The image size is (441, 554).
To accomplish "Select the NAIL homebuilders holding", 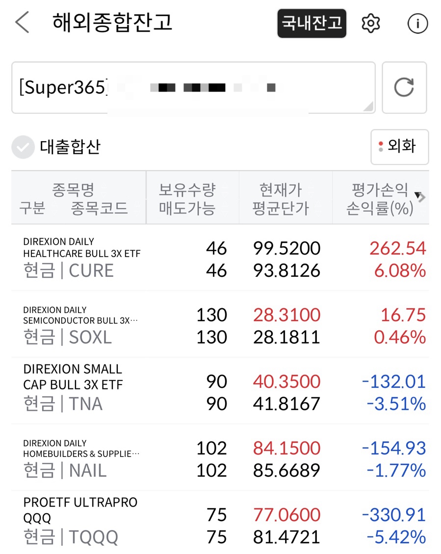I will [220, 458].
